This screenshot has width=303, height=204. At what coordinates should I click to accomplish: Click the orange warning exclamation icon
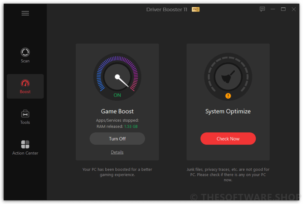[x=228, y=96]
